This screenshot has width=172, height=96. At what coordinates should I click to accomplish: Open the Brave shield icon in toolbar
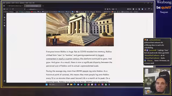pos(133,9)
